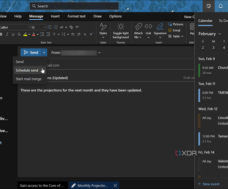Open the Gain access to the Core tab
228x189 pixels.
tap(42, 185)
